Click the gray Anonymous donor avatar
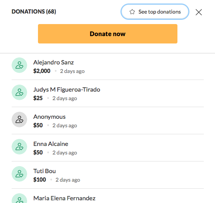Screen dimensions: 215x203 (x=19, y=120)
